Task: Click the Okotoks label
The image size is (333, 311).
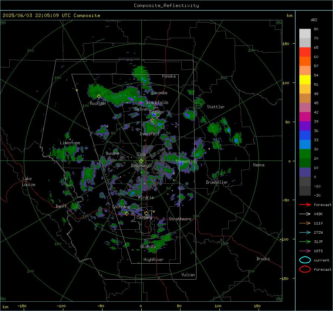Action: coord(148,247)
